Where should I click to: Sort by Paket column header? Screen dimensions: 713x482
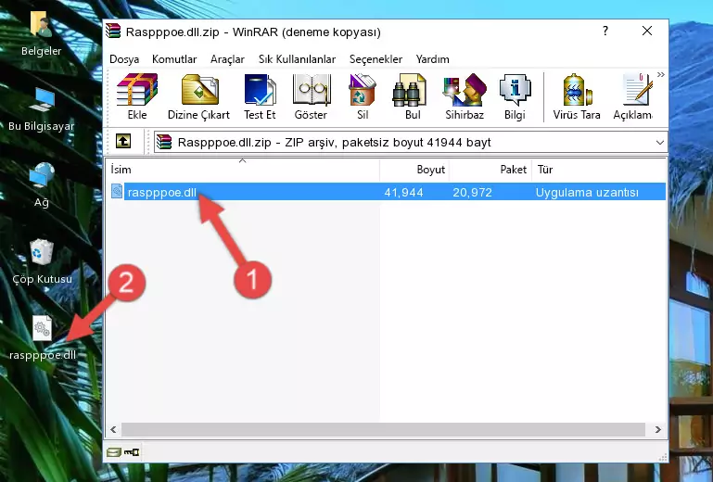pyautogui.click(x=490, y=170)
